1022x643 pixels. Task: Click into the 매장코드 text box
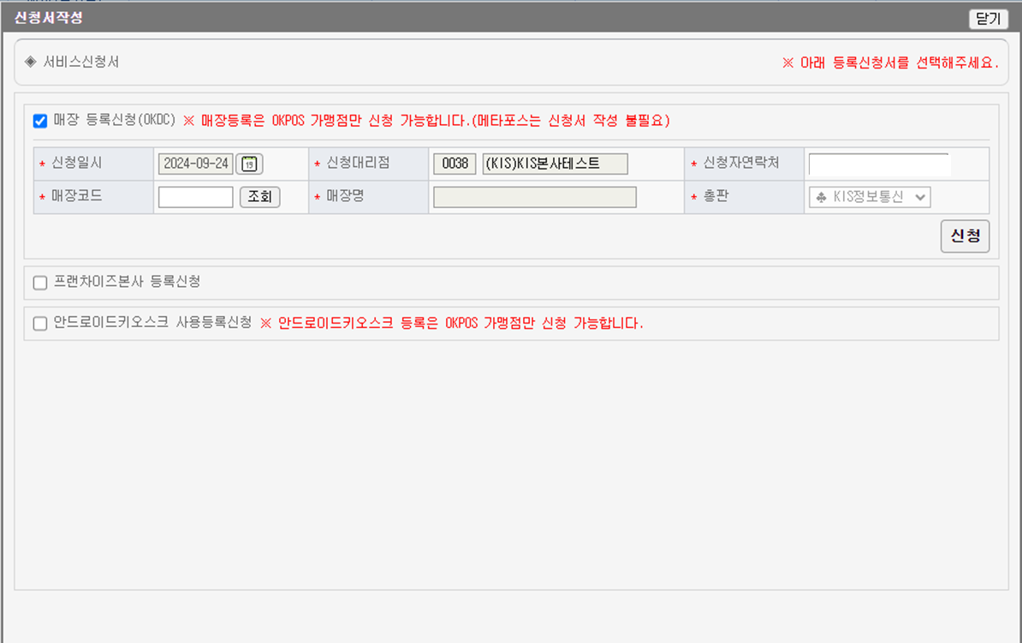click(196, 198)
